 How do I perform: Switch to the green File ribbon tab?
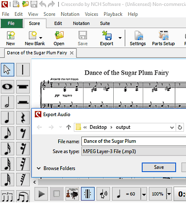pos(12,24)
